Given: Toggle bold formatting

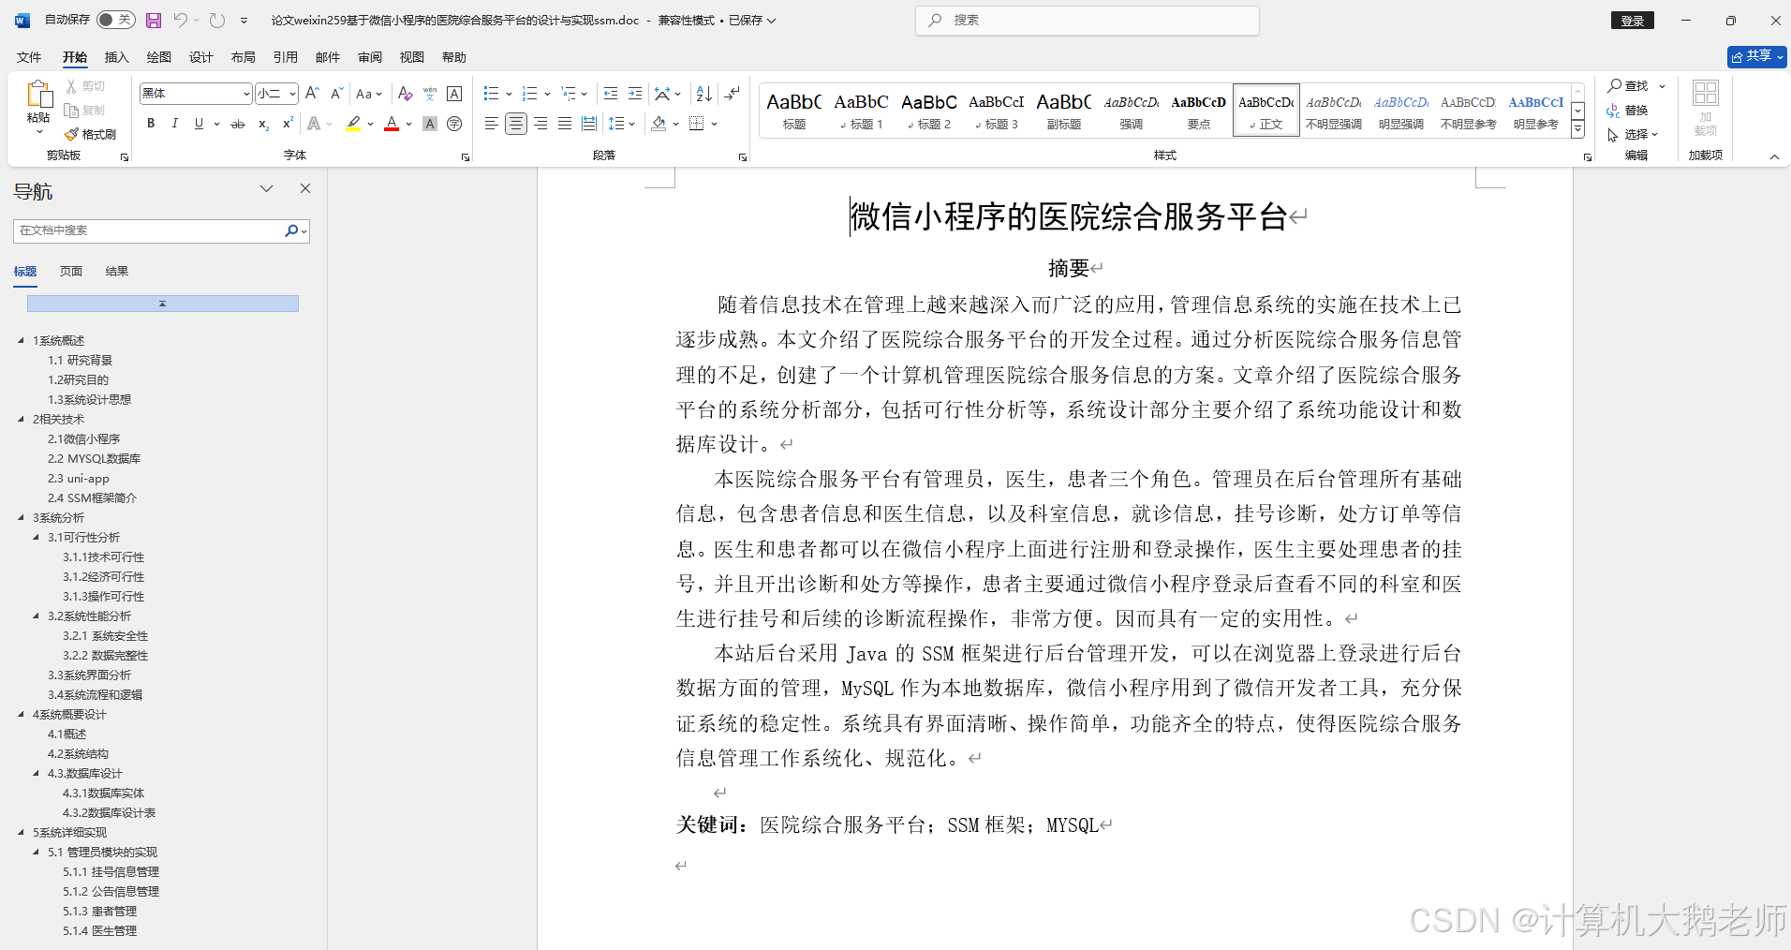Looking at the screenshot, I should pos(151,124).
